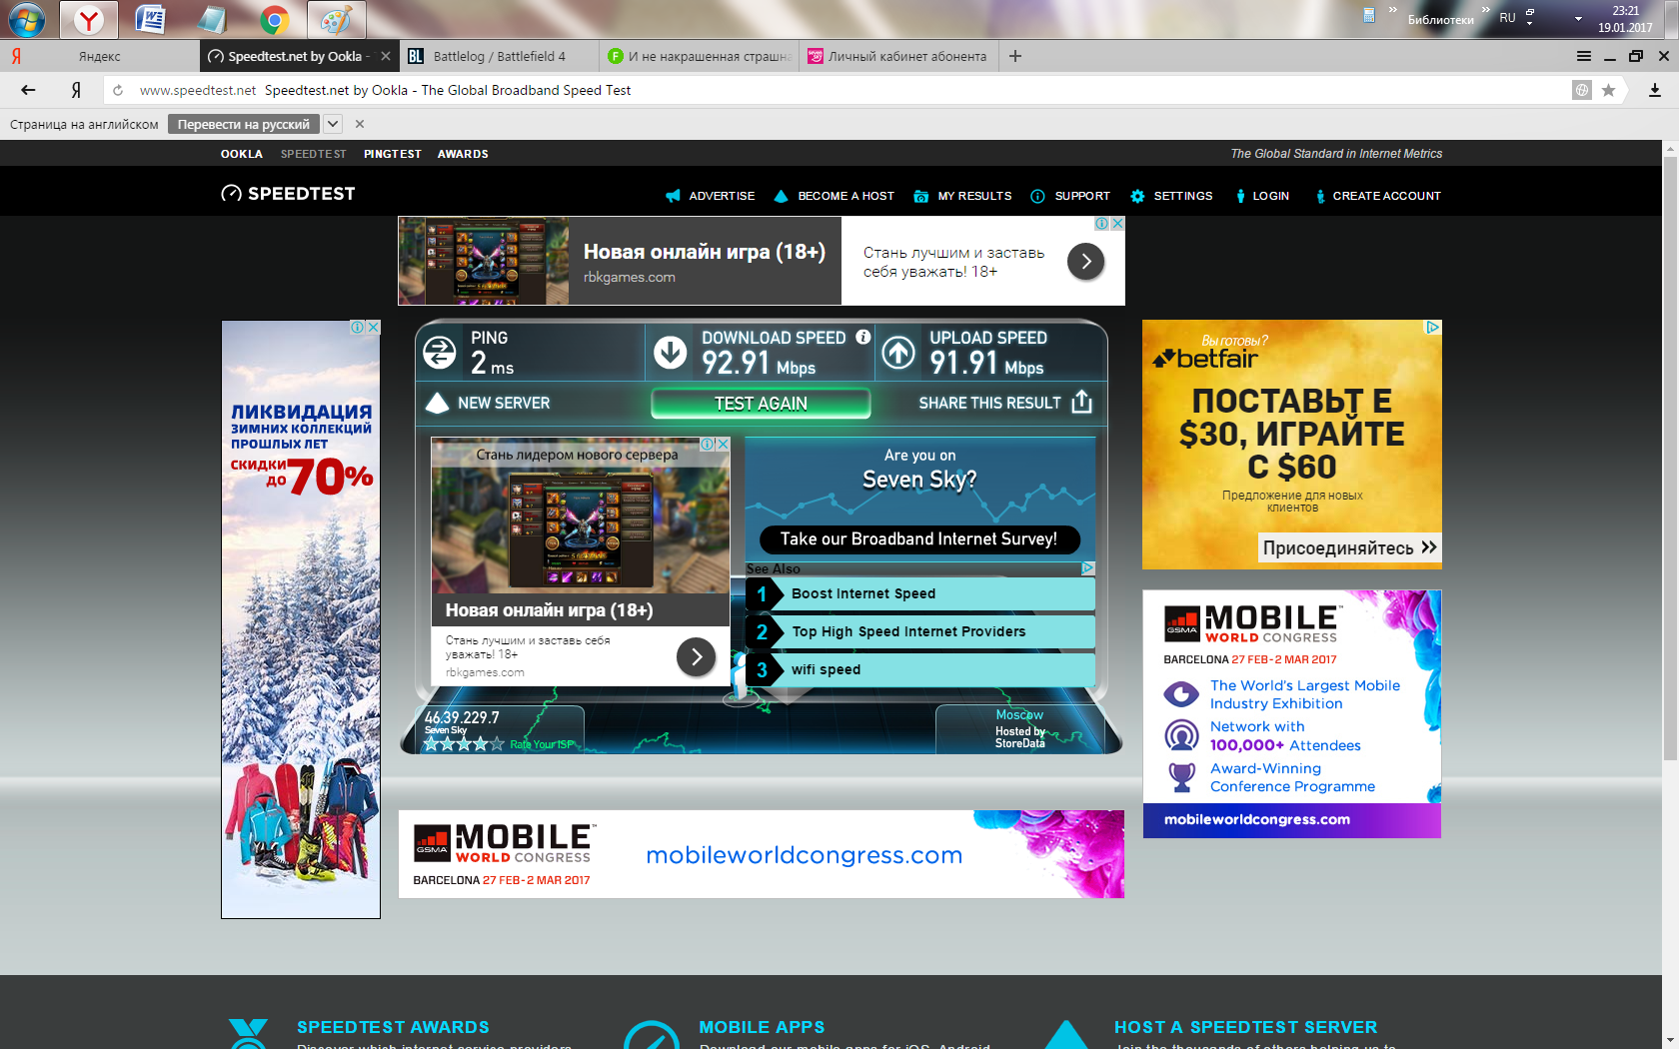Open a new browser tab
The width and height of the screenshot is (1679, 1049).
point(1015,56)
